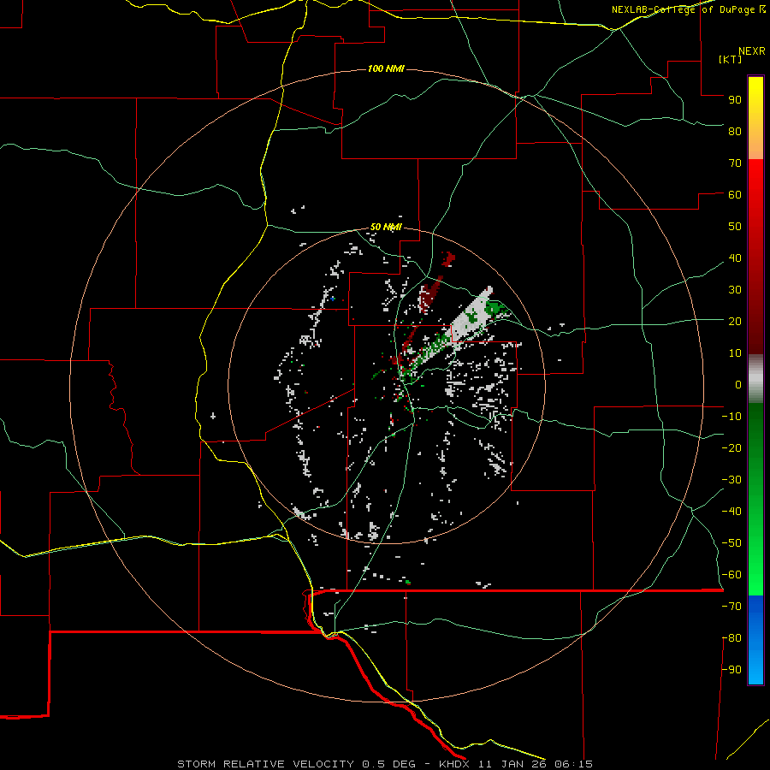Click the 20 value on the velocity scale
The image size is (770, 770).
click(735, 321)
